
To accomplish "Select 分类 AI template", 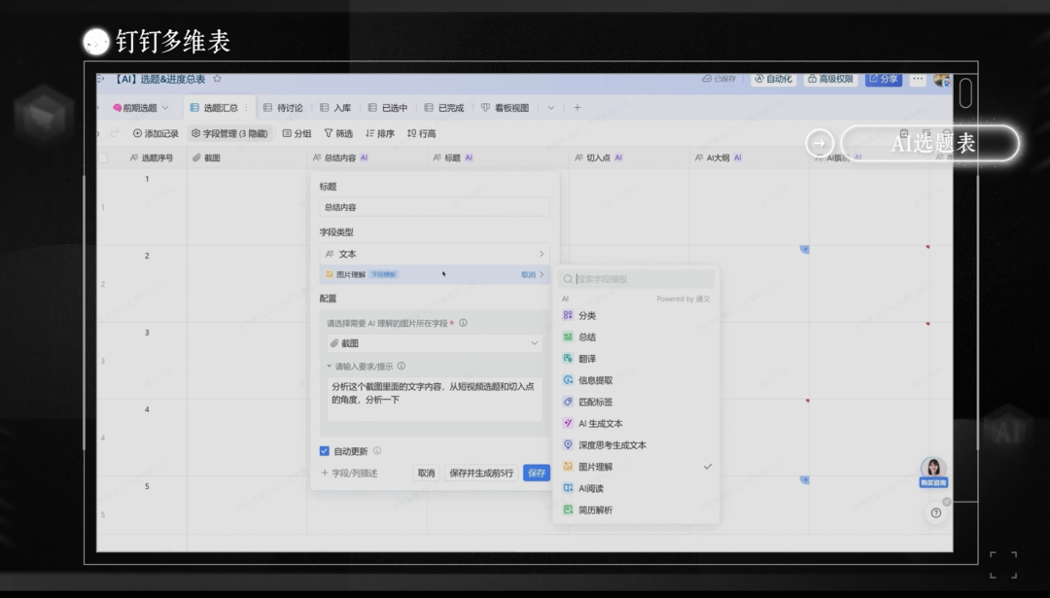I will tap(636, 315).
